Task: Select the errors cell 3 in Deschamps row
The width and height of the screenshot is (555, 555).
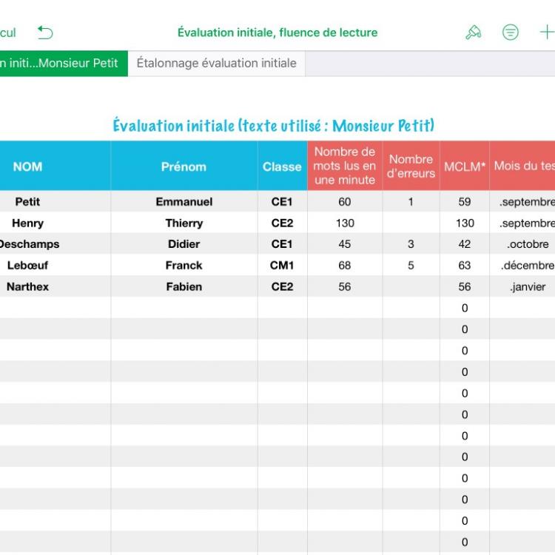Action: pos(411,244)
